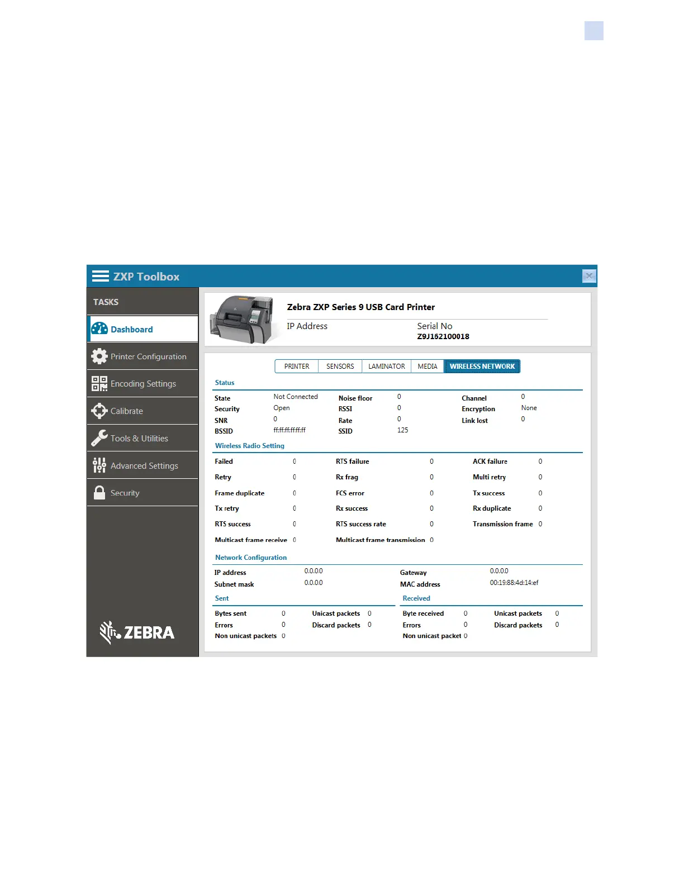Click the 'Bytes sent' label
This screenshot has width=684, height=885.
pos(231,613)
